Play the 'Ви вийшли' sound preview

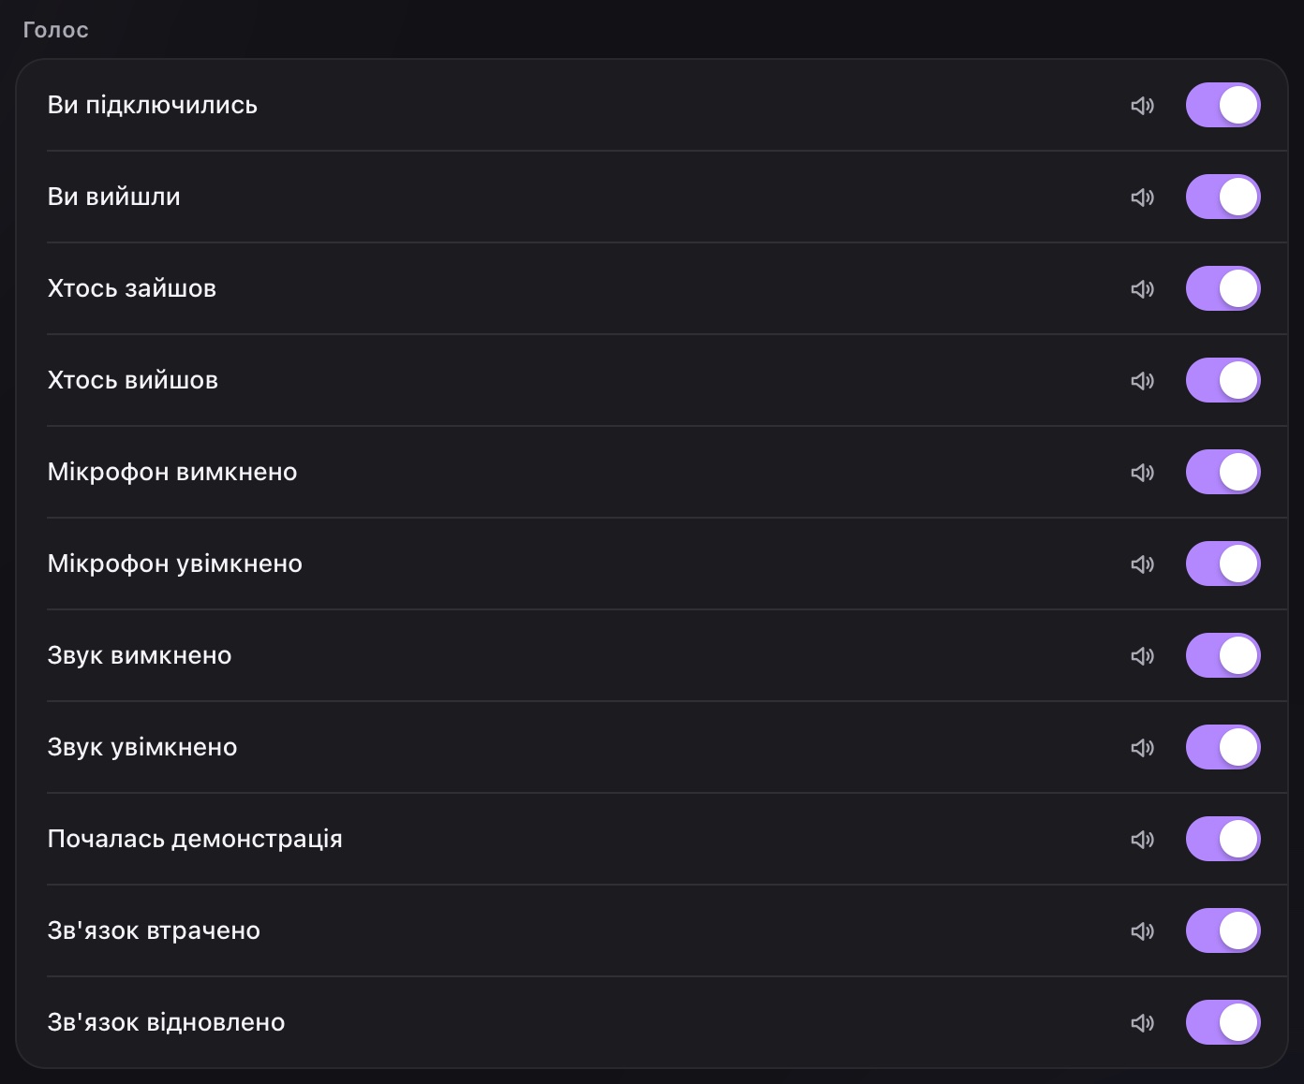pos(1142,198)
